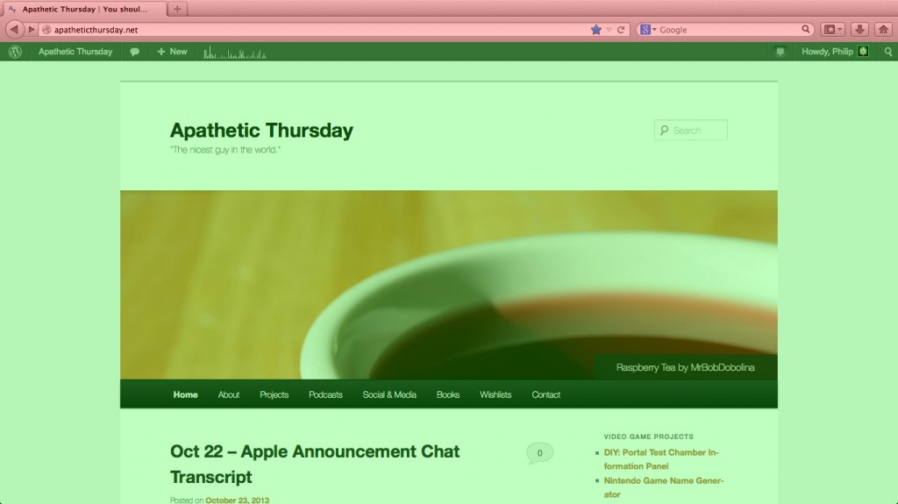Image resolution: width=898 pixels, height=504 pixels.
Task: Open the Books page
Action: click(x=448, y=394)
